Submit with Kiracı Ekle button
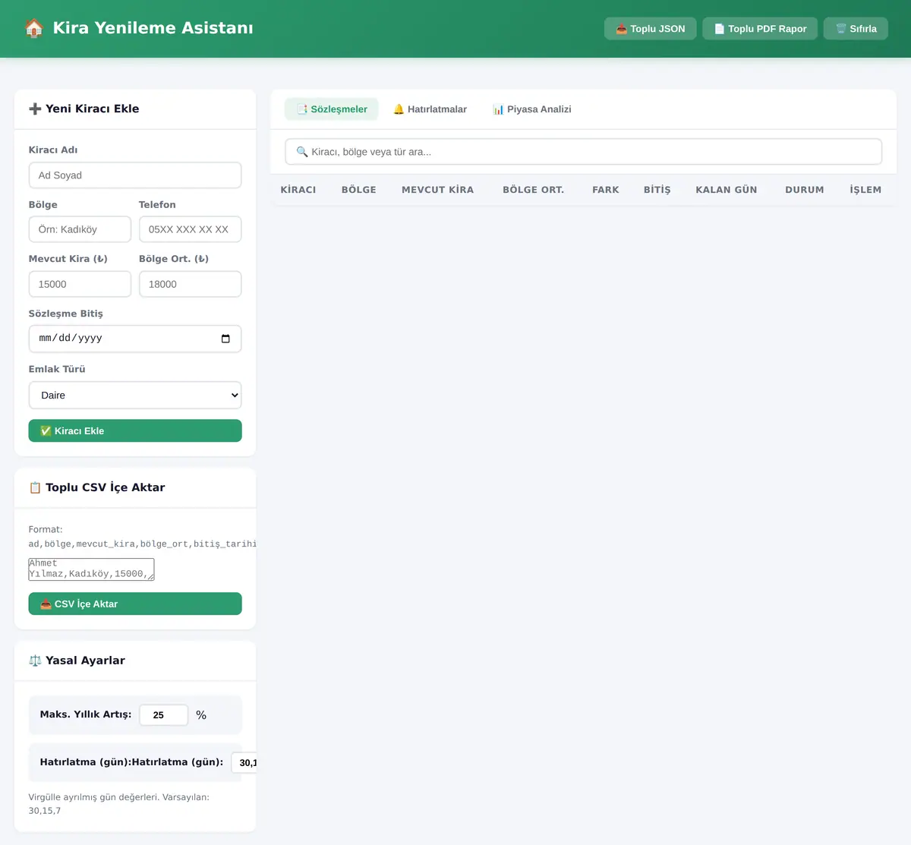This screenshot has width=911, height=845. pyautogui.click(x=135, y=430)
